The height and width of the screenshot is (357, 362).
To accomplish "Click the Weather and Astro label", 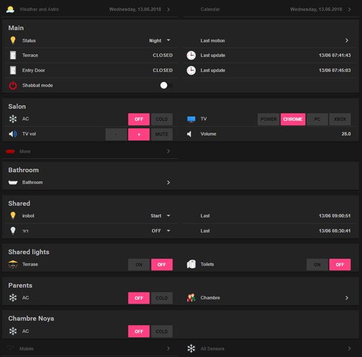I will 39,9.
